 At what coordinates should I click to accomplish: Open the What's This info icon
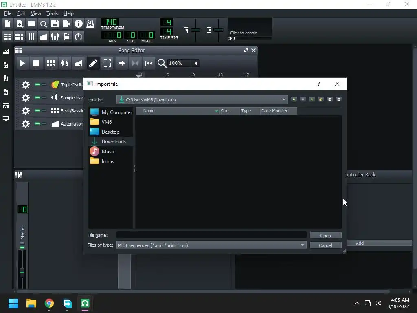point(79,24)
